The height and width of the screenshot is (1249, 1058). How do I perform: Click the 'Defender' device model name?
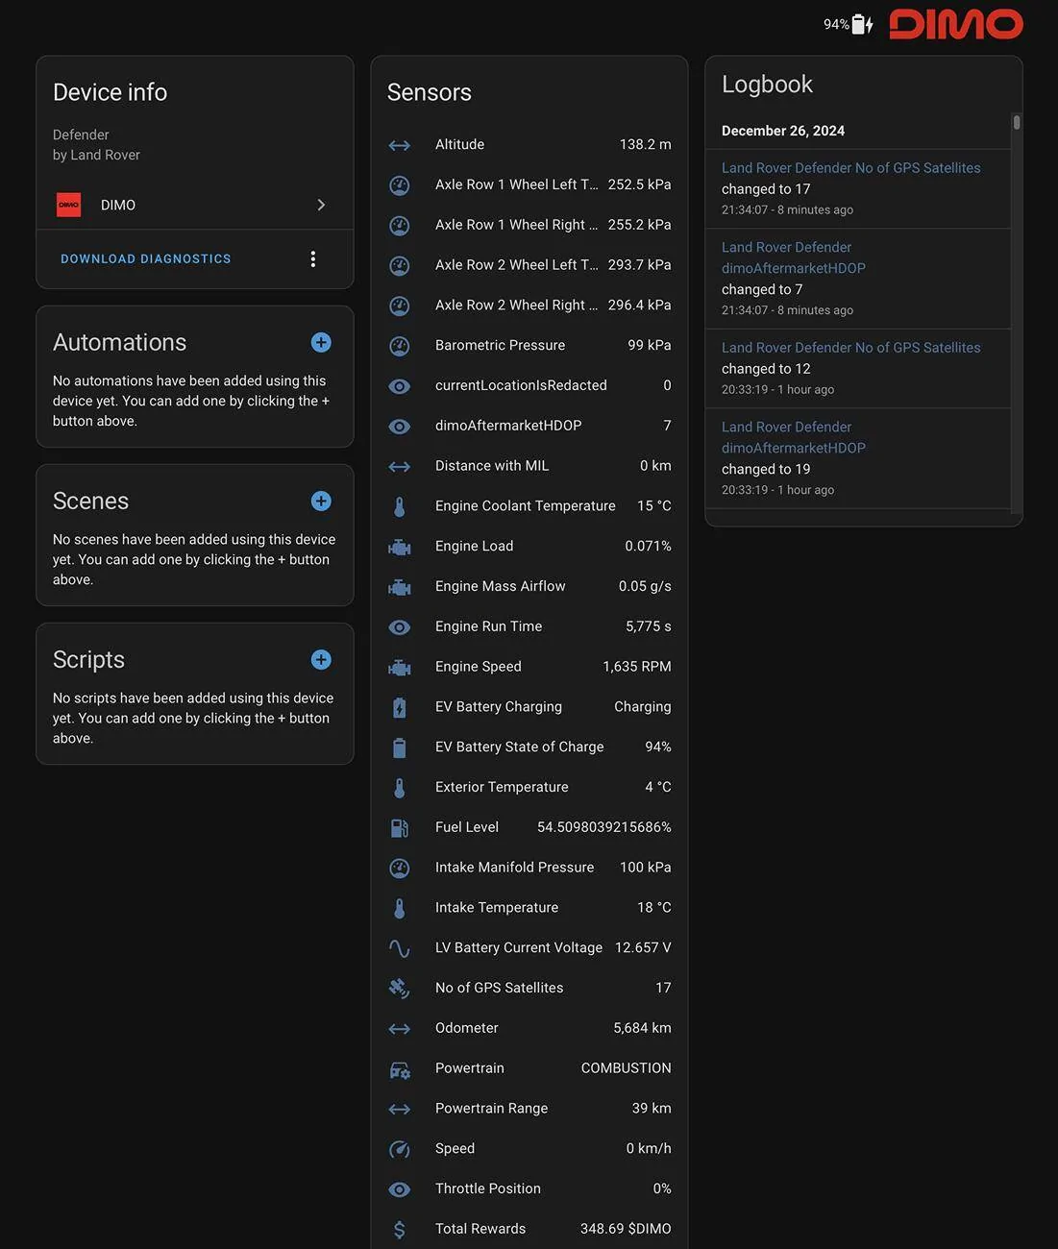(81, 135)
